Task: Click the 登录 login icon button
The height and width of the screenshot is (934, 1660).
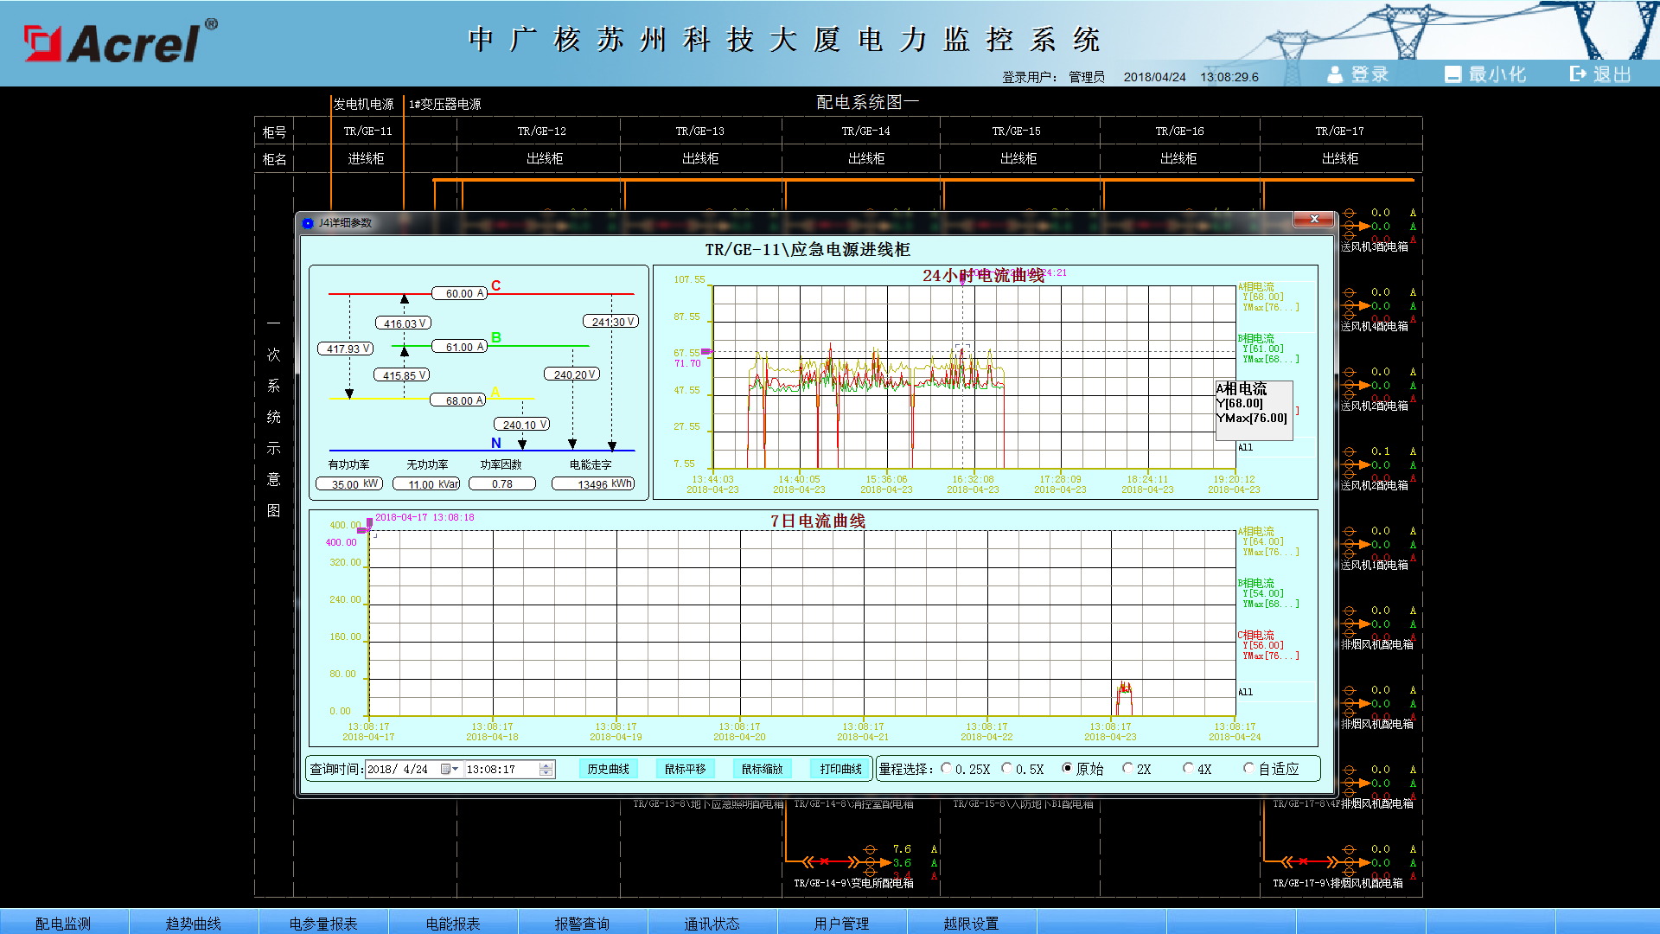Action: (x=1357, y=74)
